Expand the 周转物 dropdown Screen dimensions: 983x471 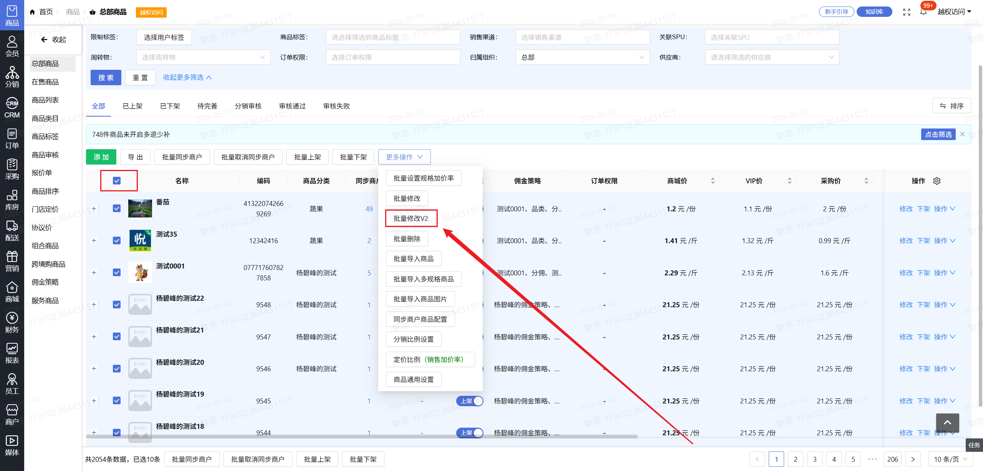point(203,57)
